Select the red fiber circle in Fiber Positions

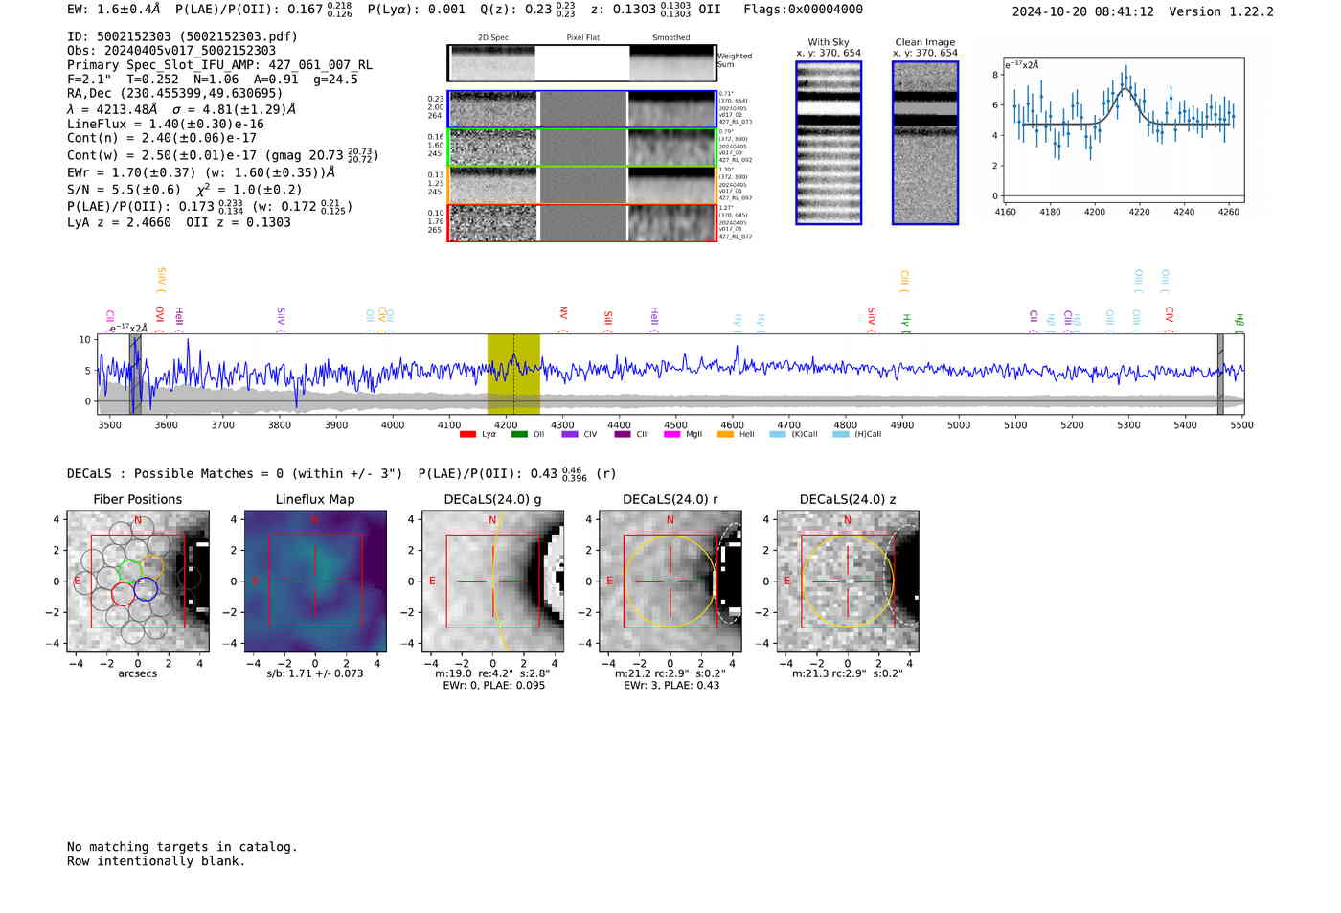click(x=122, y=594)
